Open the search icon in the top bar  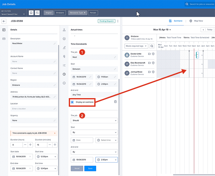187,4
